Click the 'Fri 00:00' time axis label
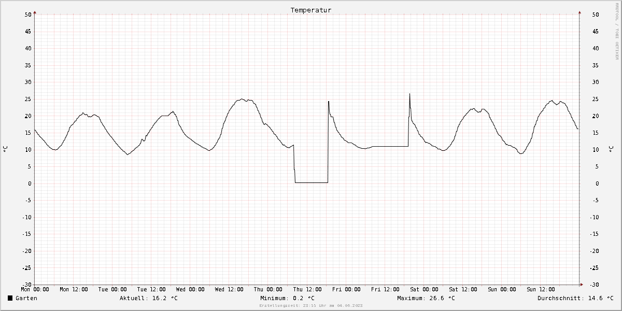Screen dimensions: 622x311 346,289
